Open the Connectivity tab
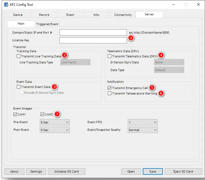 coord(123,15)
